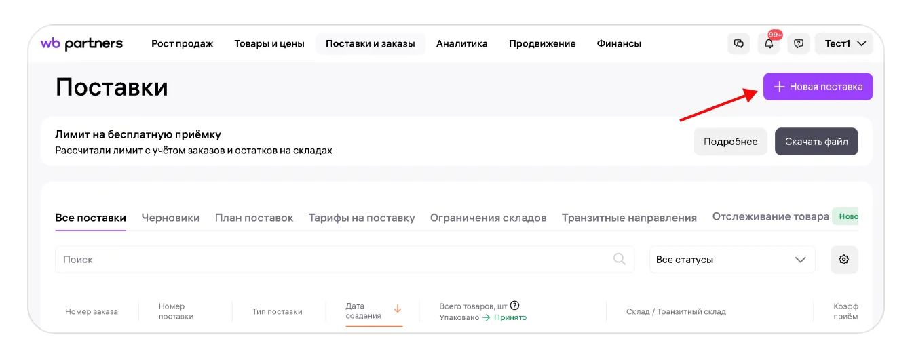Open the Аналитика menu

click(461, 43)
